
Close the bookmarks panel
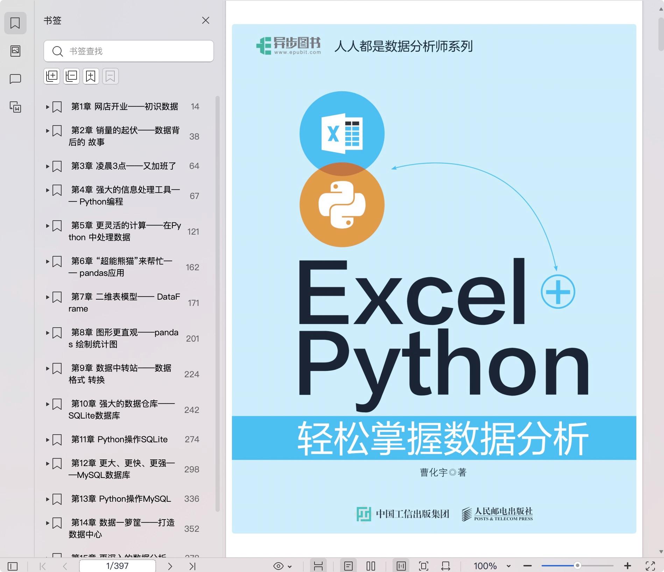206,20
